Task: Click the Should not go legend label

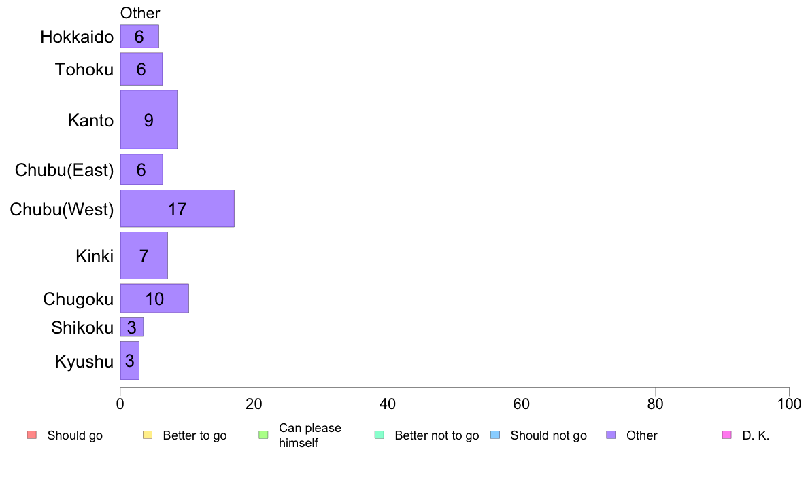Action: tap(548, 435)
